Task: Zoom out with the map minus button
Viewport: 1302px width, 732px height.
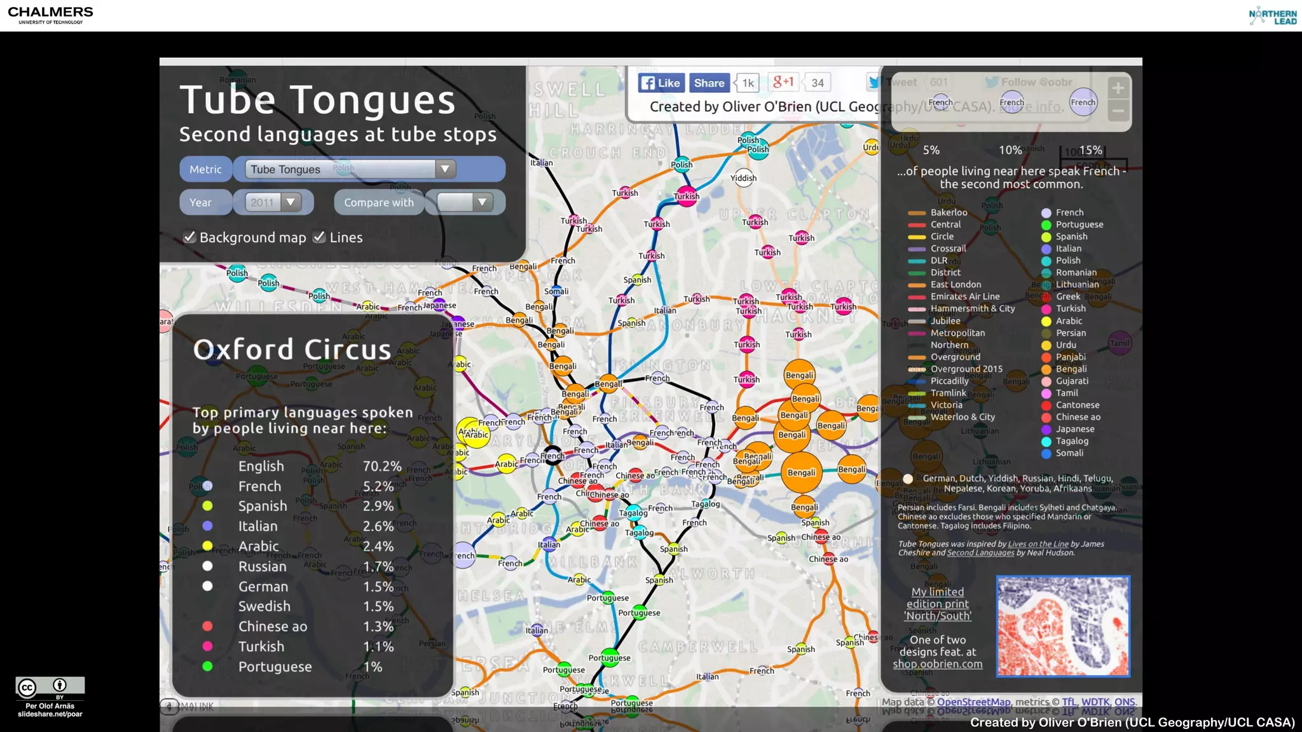Action: pyautogui.click(x=1118, y=111)
